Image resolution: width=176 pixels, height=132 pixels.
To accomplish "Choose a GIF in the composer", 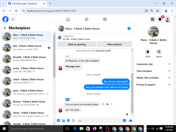I will (x=73, y=120).
